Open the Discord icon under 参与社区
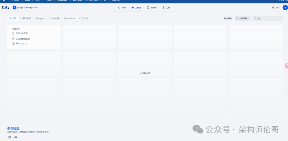The height and width of the screenshot is (141, 288). coord(16,137)
